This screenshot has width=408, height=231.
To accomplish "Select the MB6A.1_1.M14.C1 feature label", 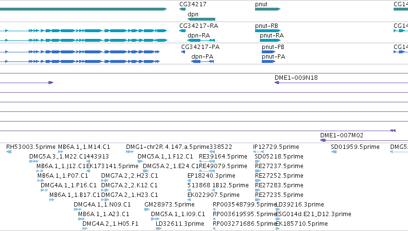I will (84, 147).
